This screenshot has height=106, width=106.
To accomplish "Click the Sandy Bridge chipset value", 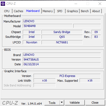I will (x=62, y=32).
